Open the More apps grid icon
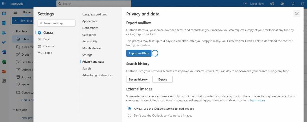Viewport: 307px width, 122px height. pos(4,81)
